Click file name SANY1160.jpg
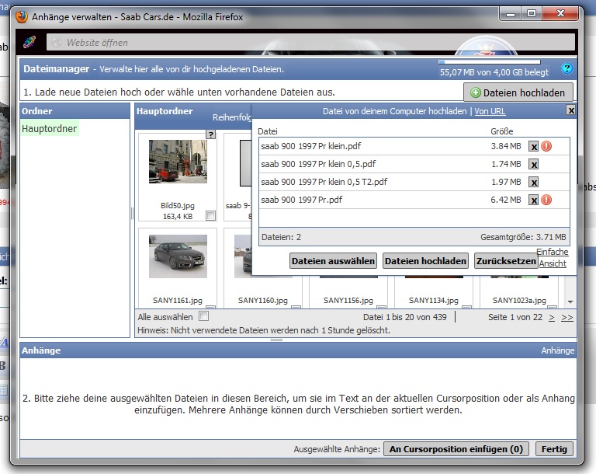This screenshot has height=474, width=596. (262, 301)
